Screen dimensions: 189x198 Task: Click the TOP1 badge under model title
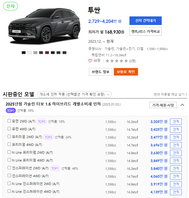[x=11, y=111]
